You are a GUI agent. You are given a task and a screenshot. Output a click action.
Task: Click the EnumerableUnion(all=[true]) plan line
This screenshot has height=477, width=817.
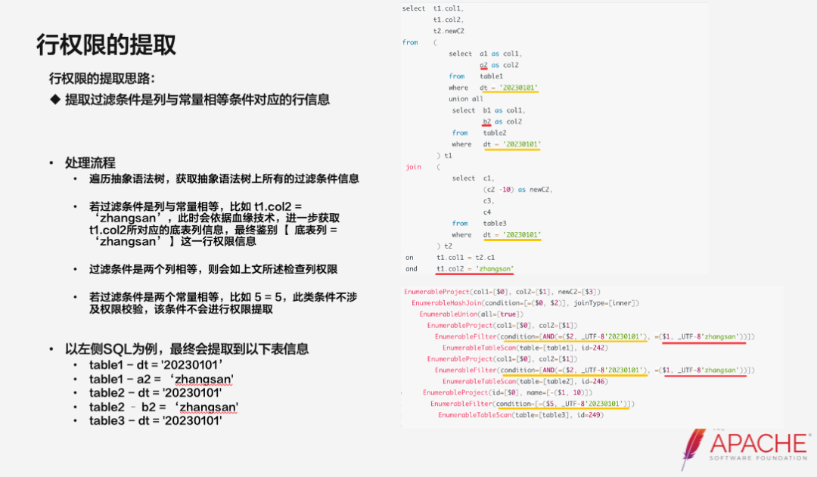471,314
